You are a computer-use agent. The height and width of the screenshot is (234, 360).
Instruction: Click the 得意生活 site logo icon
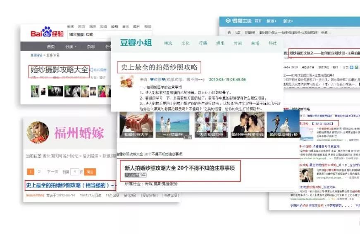click(x=228, y=21)
